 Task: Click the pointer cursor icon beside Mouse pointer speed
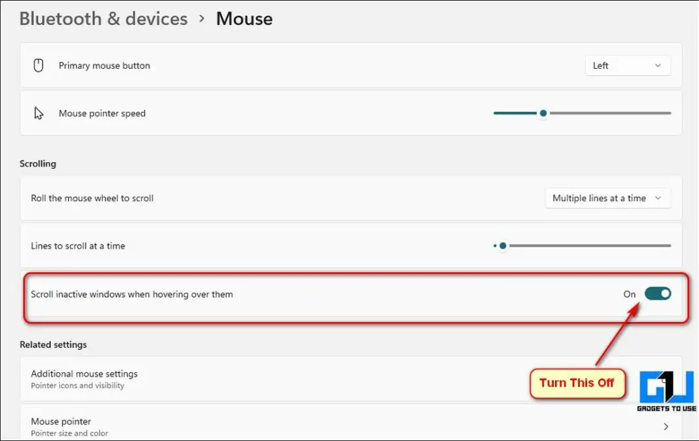(39, 113)
